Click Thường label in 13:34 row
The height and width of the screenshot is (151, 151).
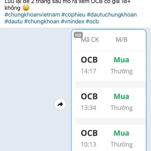[122, 108]
